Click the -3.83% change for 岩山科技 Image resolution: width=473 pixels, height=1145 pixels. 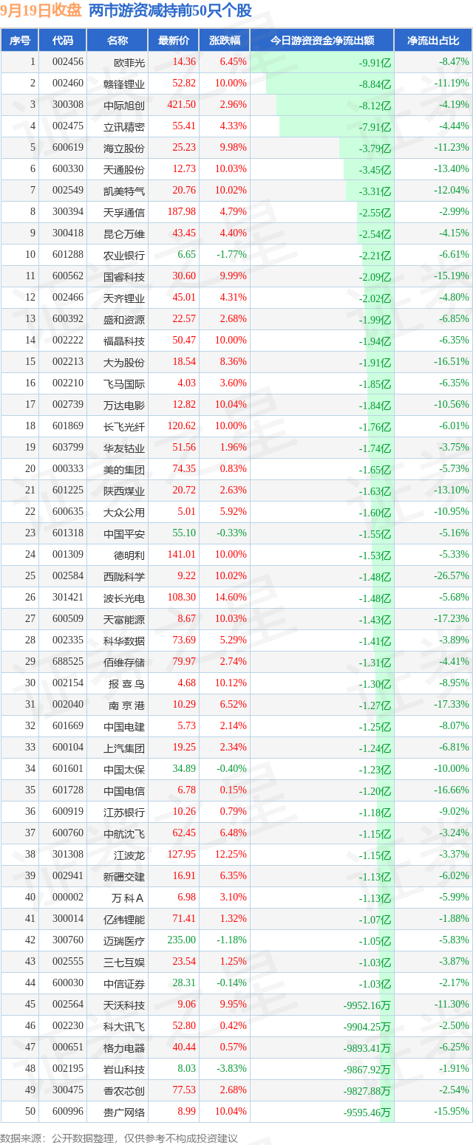tap(233, 1069)
